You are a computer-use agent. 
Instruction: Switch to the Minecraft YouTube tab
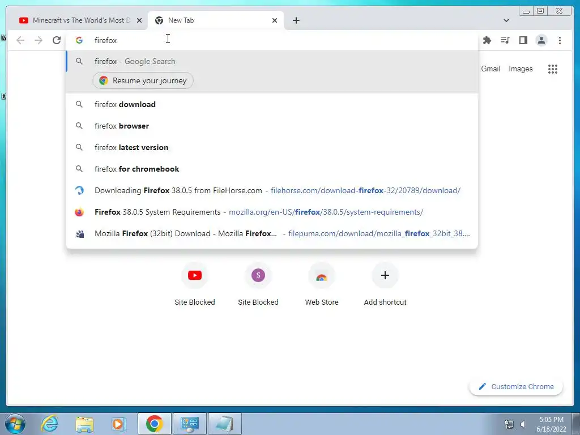pos(82,20)
